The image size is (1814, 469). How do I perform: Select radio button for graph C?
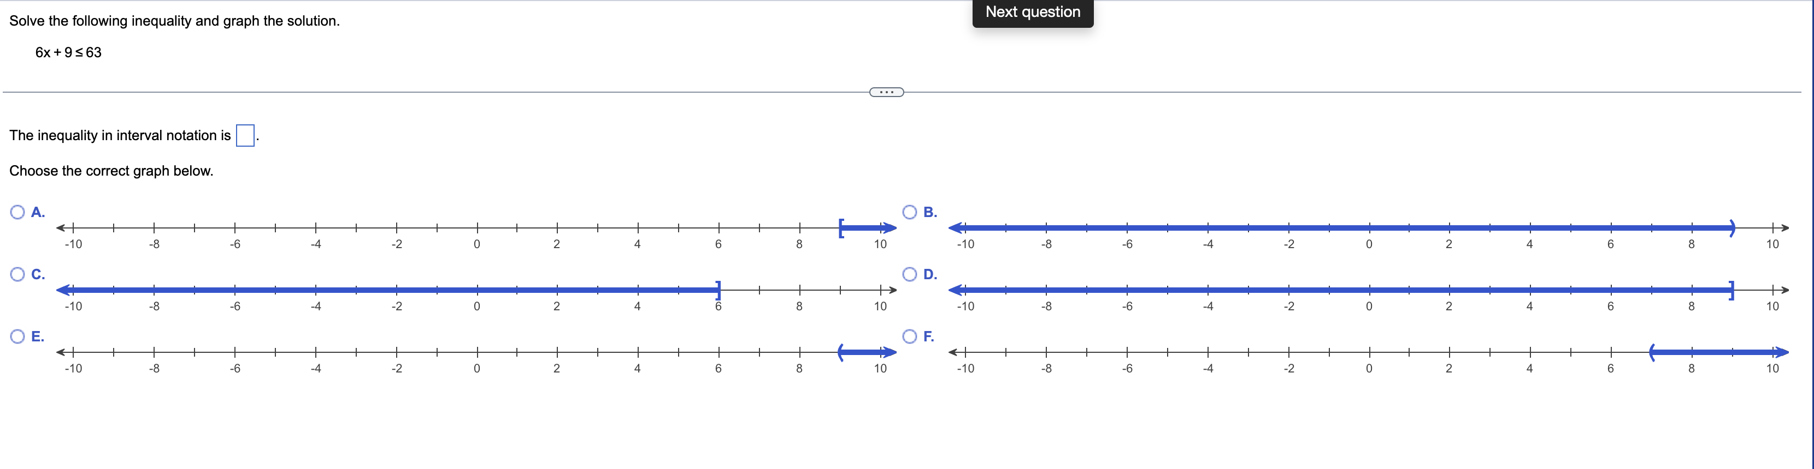pyautogui.click(x=17, y=274)
